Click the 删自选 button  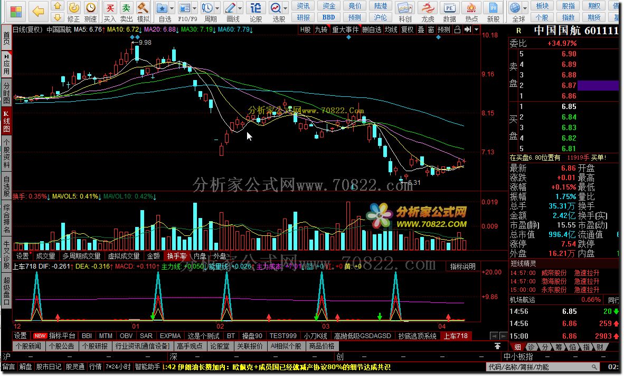point(371,29)
